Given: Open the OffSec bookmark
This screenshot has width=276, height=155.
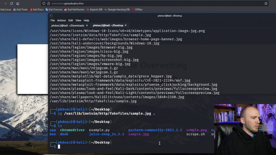Looking at the screenshot, I should pyautogui.click(x=137, y=10).
